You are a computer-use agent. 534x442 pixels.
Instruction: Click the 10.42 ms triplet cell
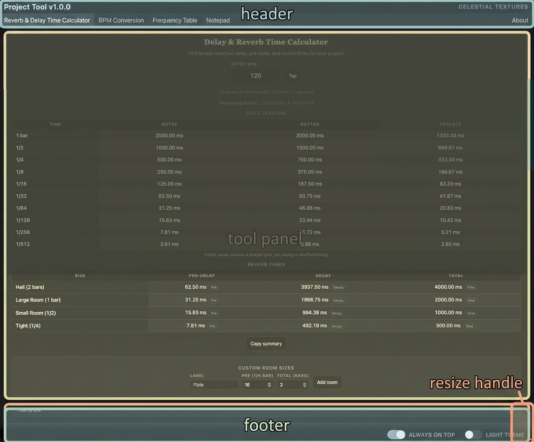click(x=450, y=220)
